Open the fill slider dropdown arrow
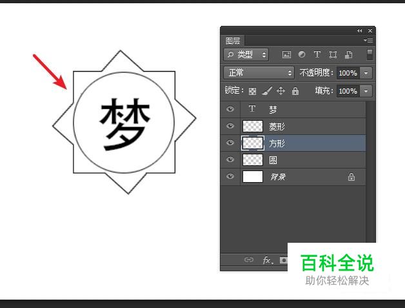 366,91
